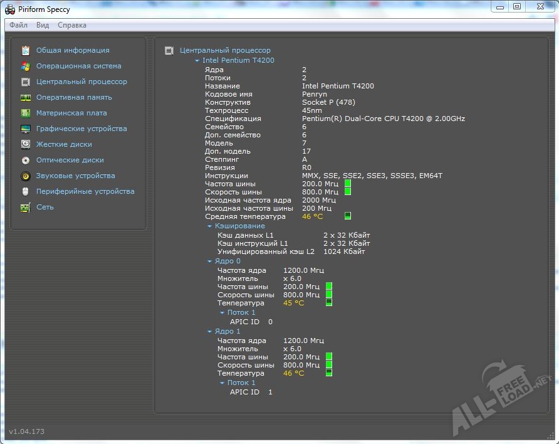This screenshot has width=559, height=444.
Task: Click the Оптические диски disc icon
Action: (26, 160)
